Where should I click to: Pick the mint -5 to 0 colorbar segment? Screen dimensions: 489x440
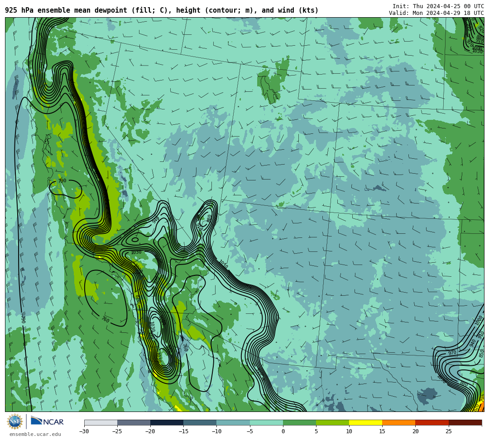tap(266, 422)
